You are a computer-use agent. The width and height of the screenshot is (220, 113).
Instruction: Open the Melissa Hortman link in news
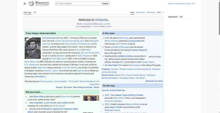pos(111,41)
